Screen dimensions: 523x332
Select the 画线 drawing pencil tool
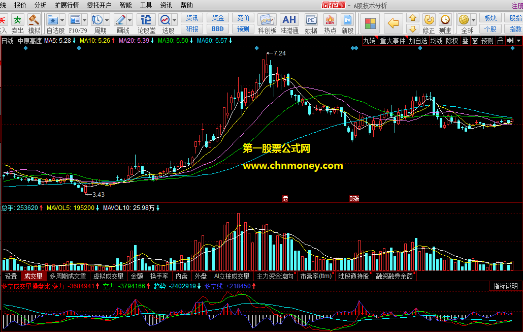pos(120,20)
